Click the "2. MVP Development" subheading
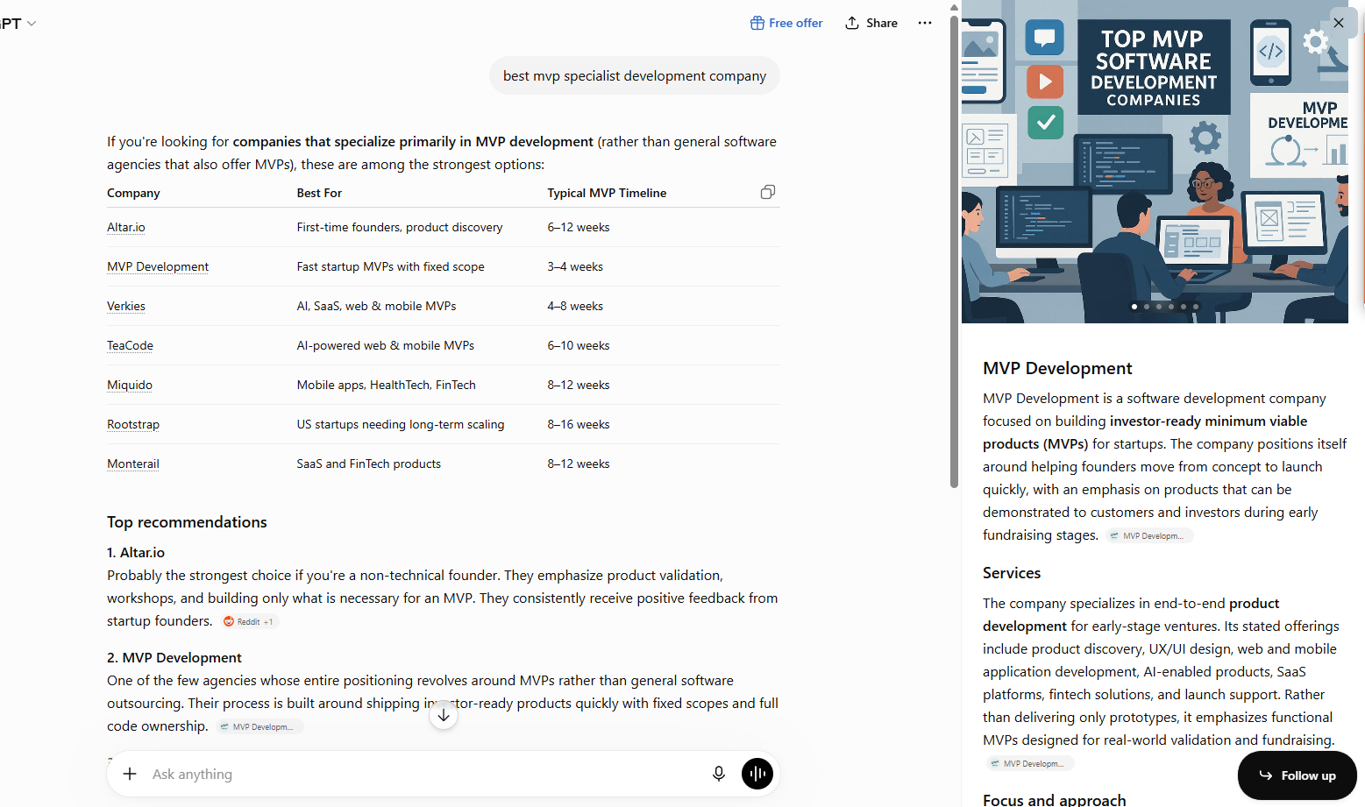The width and height of the screenshot is (1365, 807). coord(174,658)
